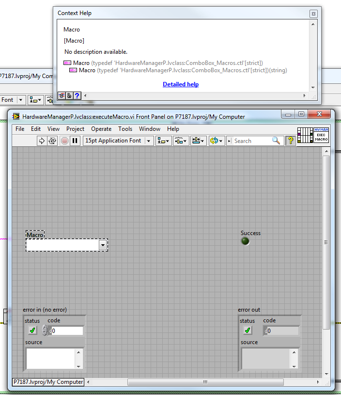Open the File menu
341x395 pixels.
(x=20, y=129)
